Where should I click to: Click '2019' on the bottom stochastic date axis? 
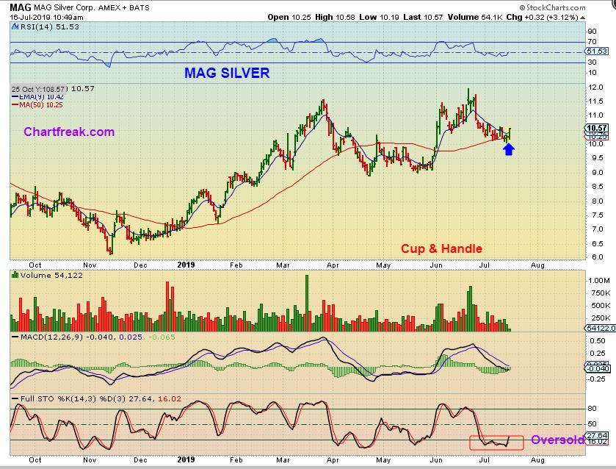pyautogui.click(x=186, y=459)
